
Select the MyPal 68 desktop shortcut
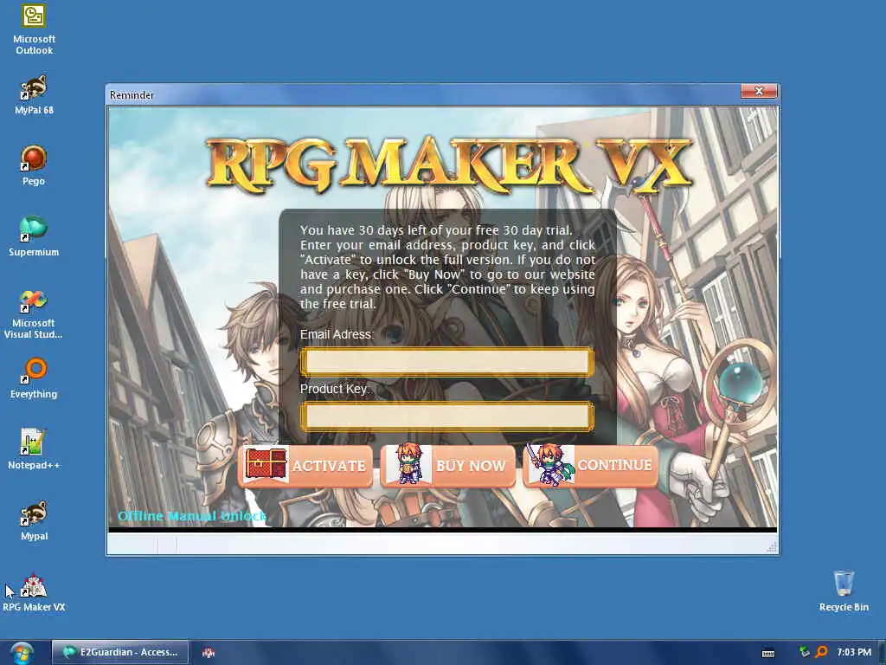(x=34, y=94)
